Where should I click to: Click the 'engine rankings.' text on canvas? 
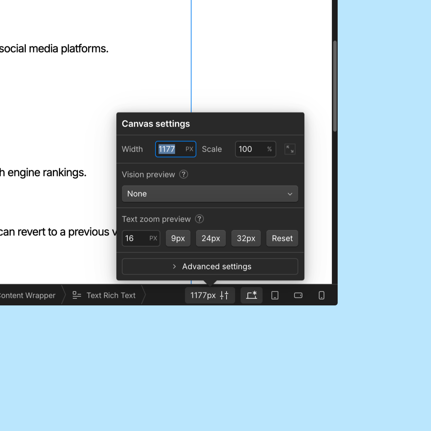[x=47, y=173]
